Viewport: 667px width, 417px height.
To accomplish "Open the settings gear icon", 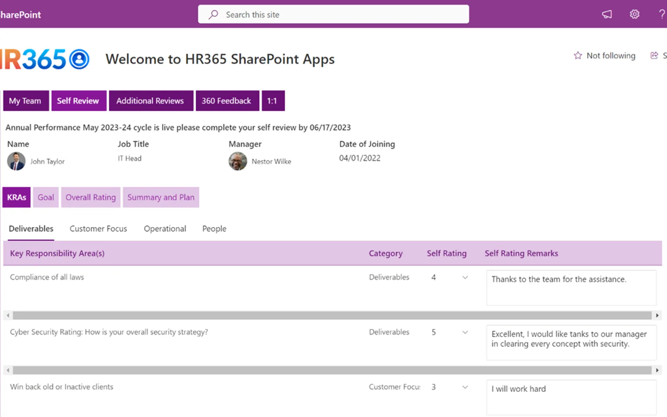I will 634,14.
